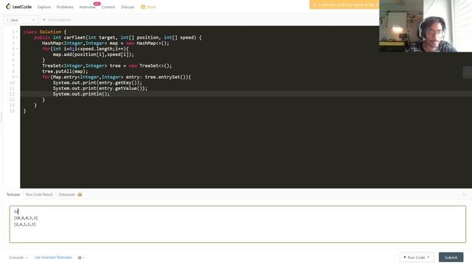Toggle the Autocomplete option
This screenshot has width=472, height=265.
pyautogui.click(x=57, y=20)
